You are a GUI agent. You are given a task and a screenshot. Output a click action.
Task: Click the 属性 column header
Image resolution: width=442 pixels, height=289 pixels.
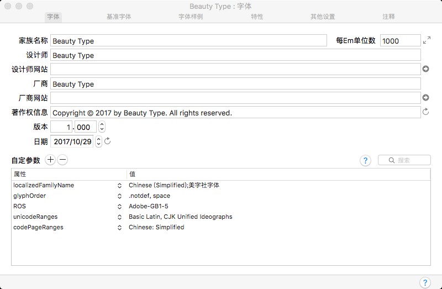coord(69,174)
